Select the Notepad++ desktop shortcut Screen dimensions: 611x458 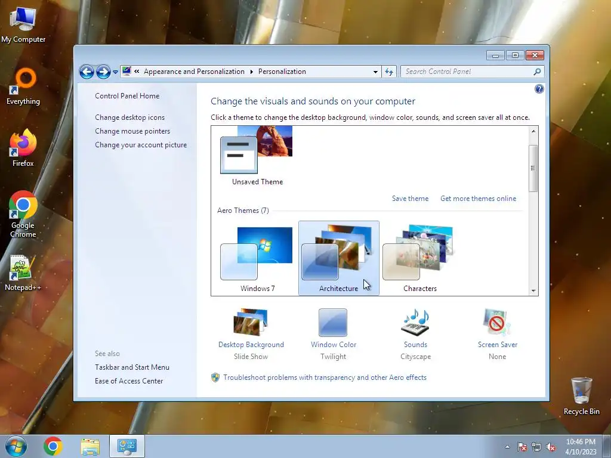click(x=23, y=273)
